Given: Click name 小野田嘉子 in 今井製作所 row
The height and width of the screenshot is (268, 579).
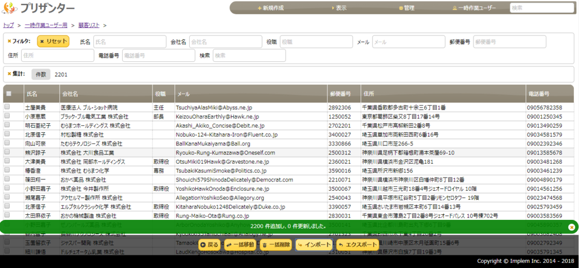Looking at the screenshot, I should [38, 189].
